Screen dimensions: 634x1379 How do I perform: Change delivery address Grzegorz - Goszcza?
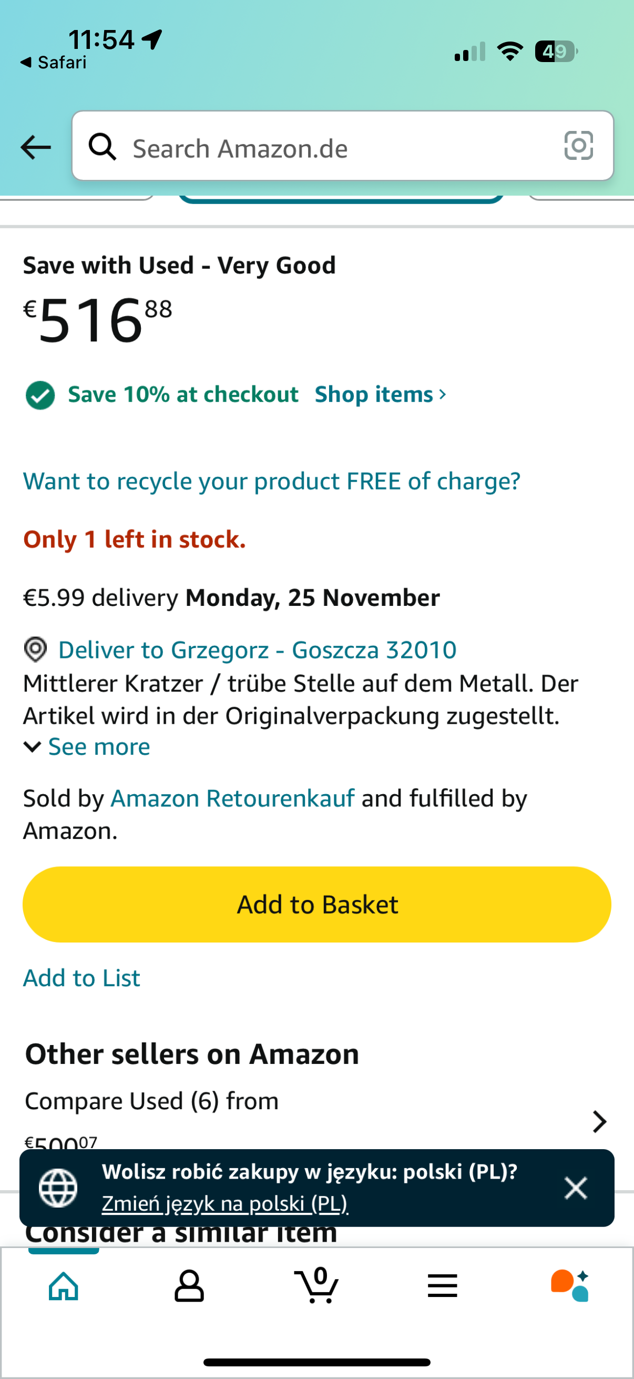258,650
